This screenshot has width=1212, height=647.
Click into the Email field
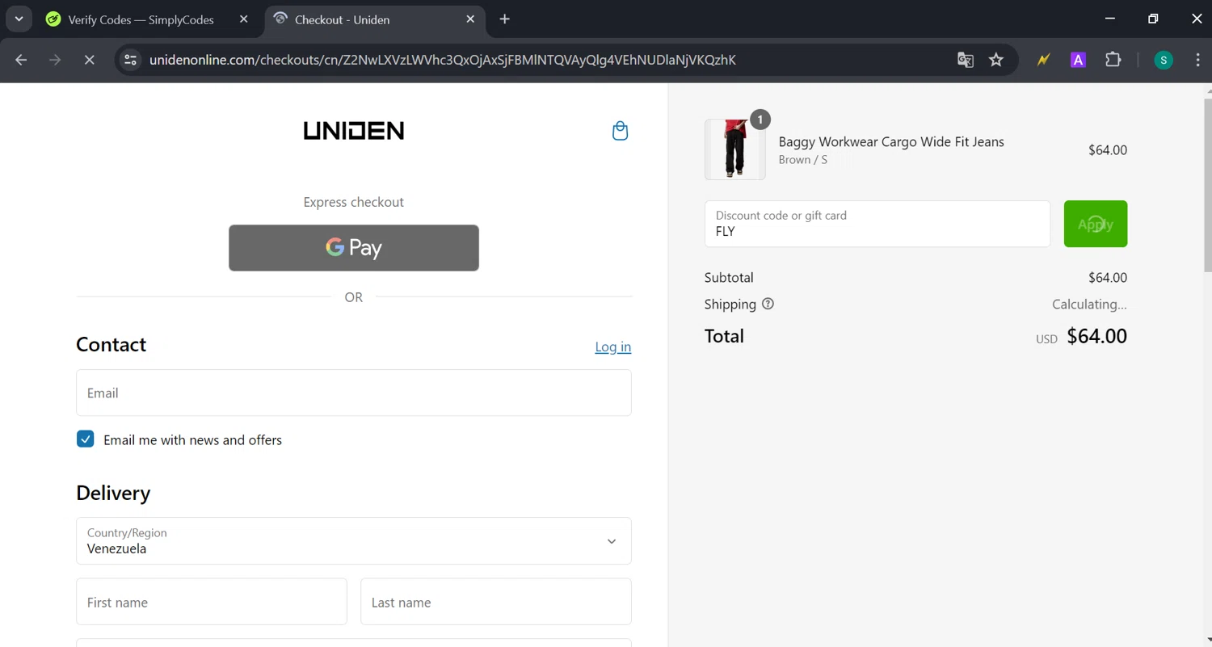tap(354, 393)
